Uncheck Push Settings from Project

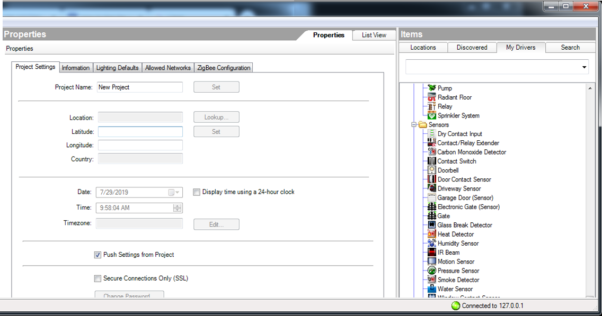98,255
